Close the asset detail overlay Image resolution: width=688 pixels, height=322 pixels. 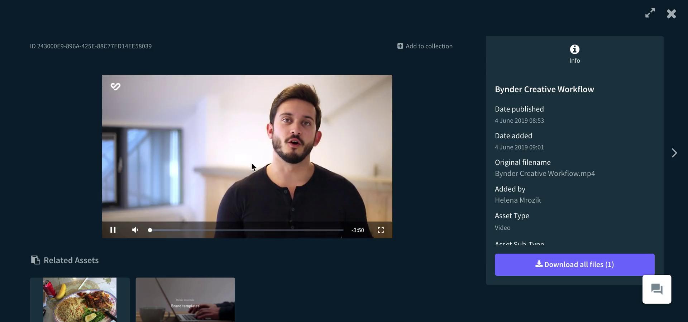pyautogui.click(x=671, y=14)
